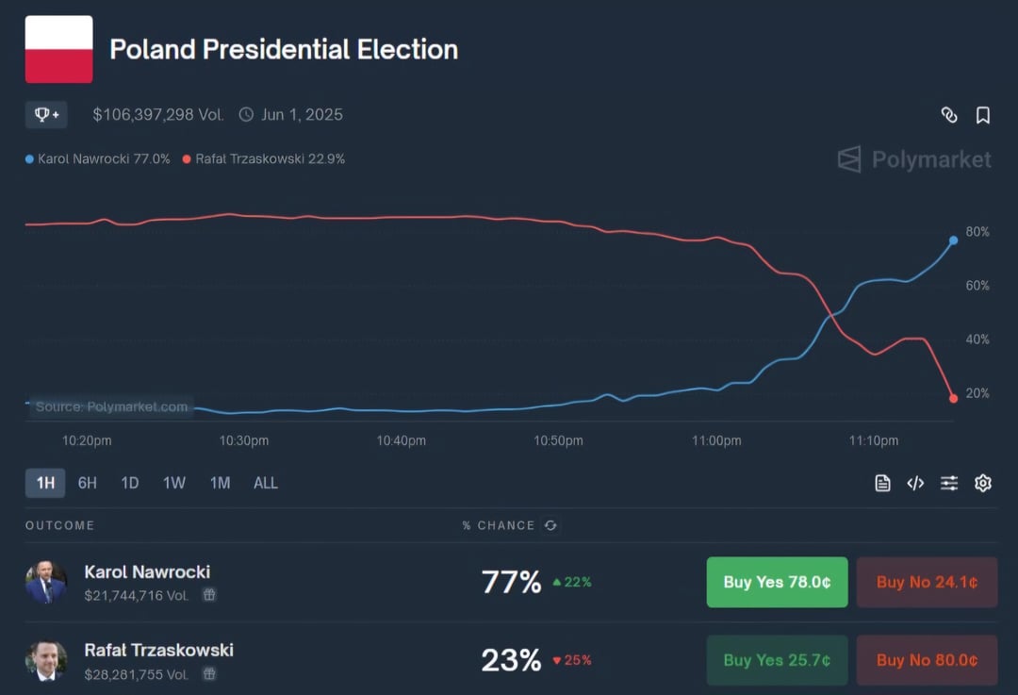Open the chart settings gear
The height and width of the screenshot is (695, 1018).
(982, 483)
